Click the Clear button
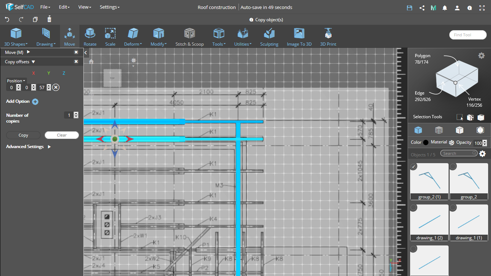The height and width of the screenshot is (276, 491). coord(62,135)
